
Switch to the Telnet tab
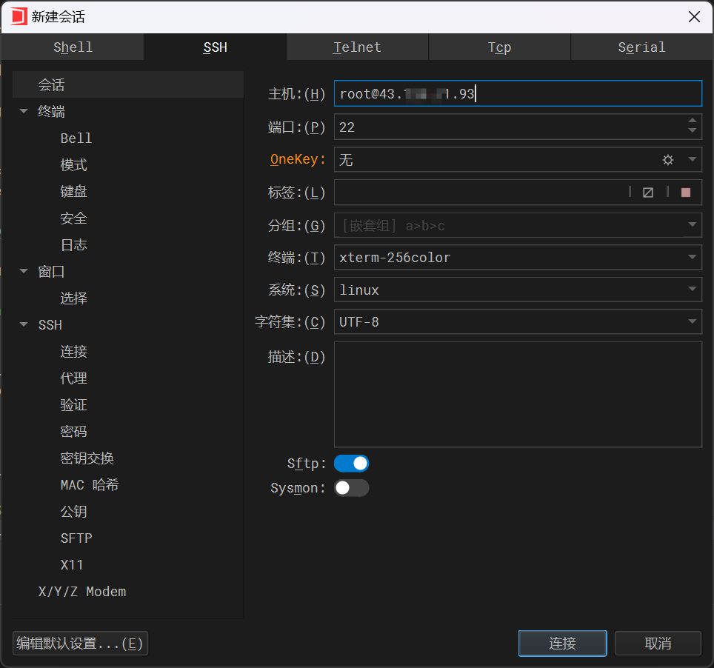[x=358, y=47]
